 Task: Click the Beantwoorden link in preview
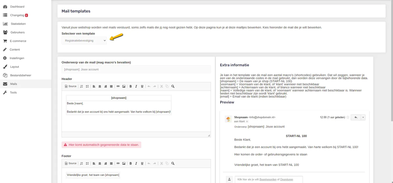click(268, 180)
